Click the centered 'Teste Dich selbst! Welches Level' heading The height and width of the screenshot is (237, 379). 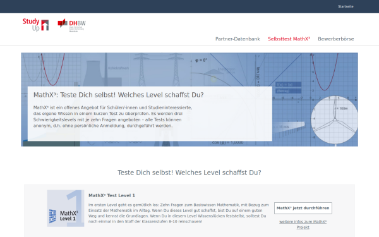(x=189, y=173)
